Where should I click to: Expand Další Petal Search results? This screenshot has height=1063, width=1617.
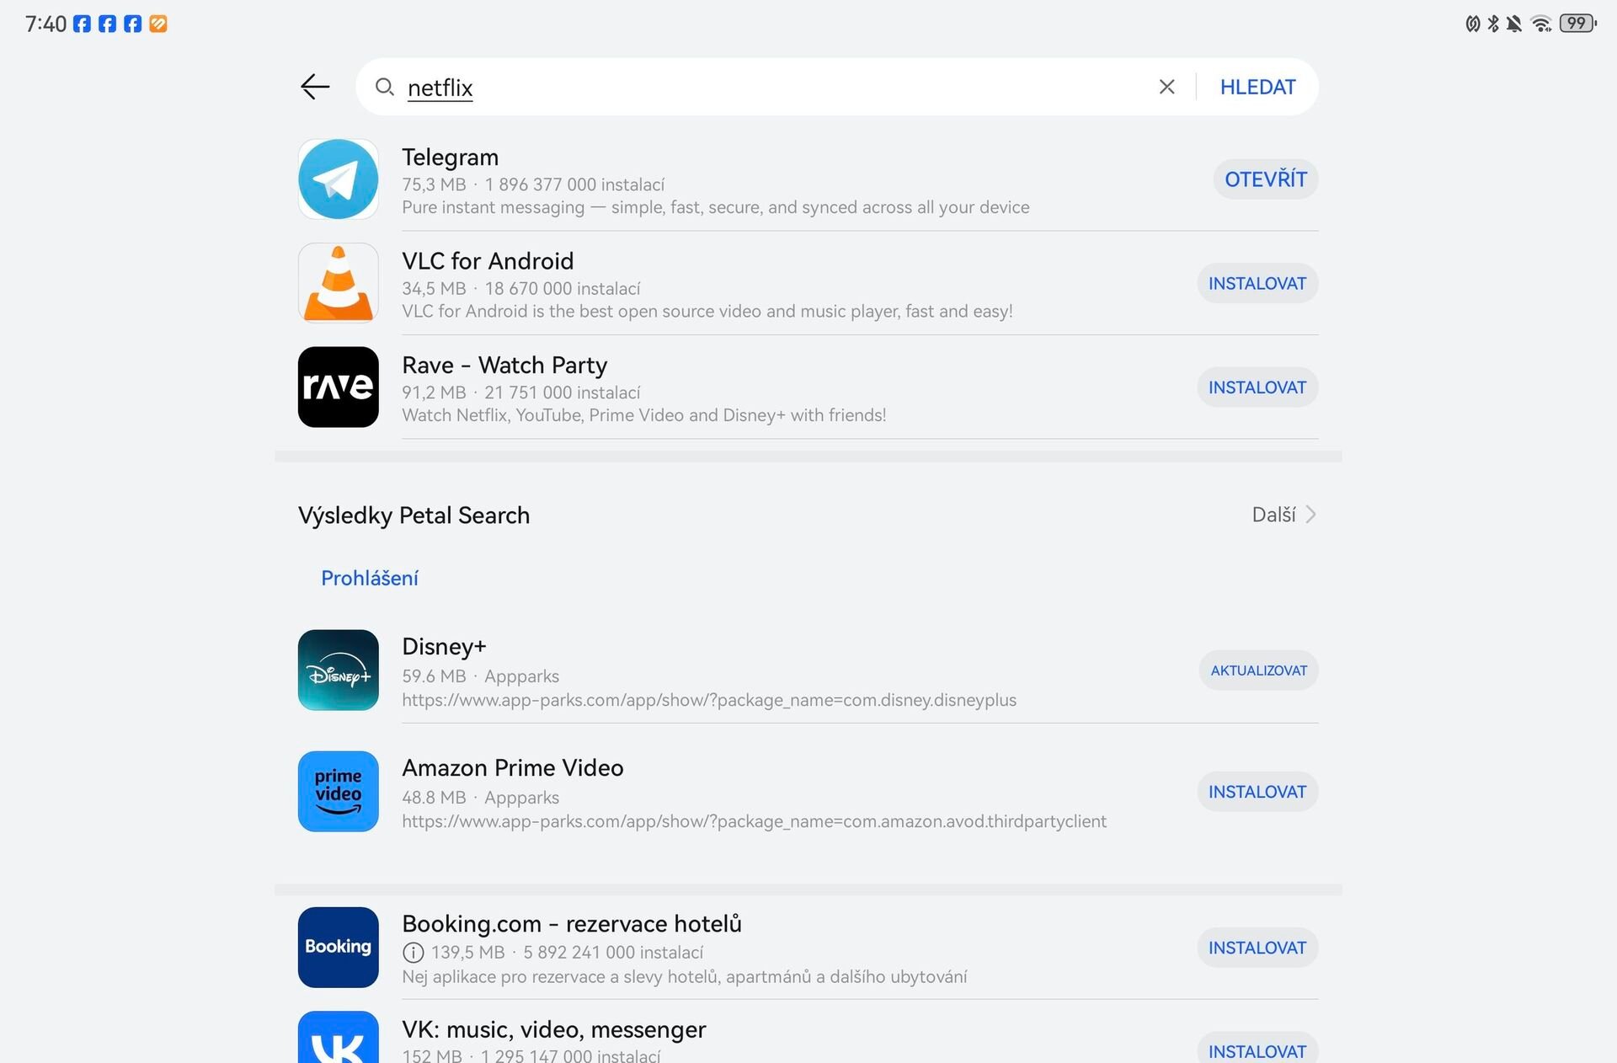(1285, 514)
